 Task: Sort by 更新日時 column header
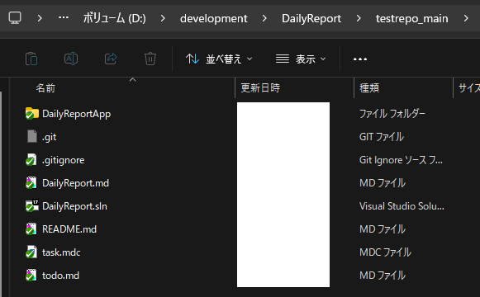click(x=260, y=88)
